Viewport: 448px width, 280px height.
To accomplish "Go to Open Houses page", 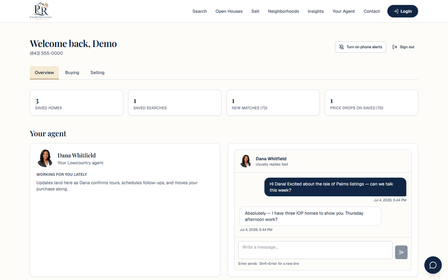I will 229,11.
